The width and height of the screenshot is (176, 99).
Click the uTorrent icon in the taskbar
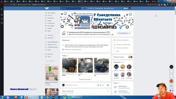64,97
